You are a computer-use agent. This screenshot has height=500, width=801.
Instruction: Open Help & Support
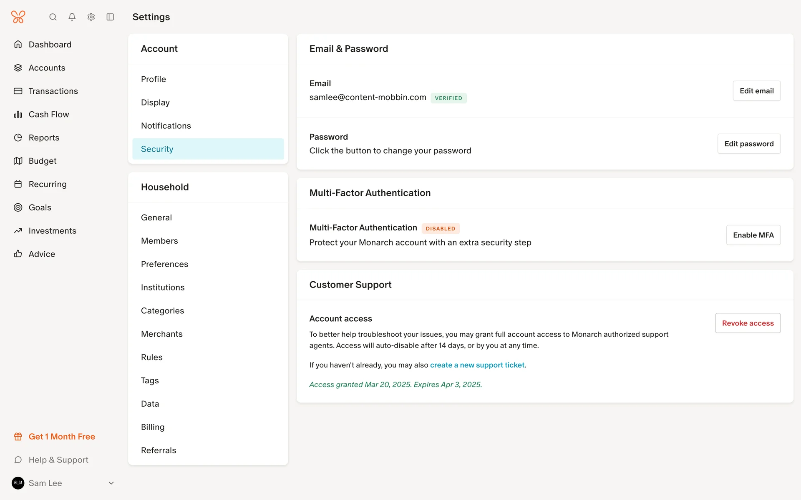[58, 460]
